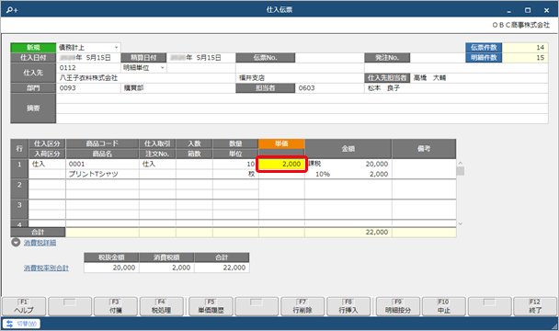Viewport: 559px width, 331px height.
Task: Click F8 行挿入 function key button
Action: tap(348, 306)
